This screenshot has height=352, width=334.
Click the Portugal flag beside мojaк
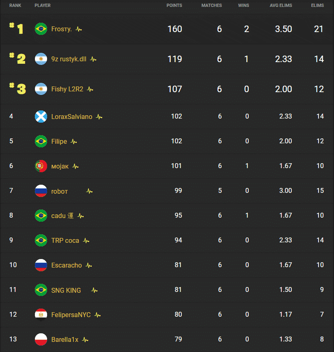point(41,166)
